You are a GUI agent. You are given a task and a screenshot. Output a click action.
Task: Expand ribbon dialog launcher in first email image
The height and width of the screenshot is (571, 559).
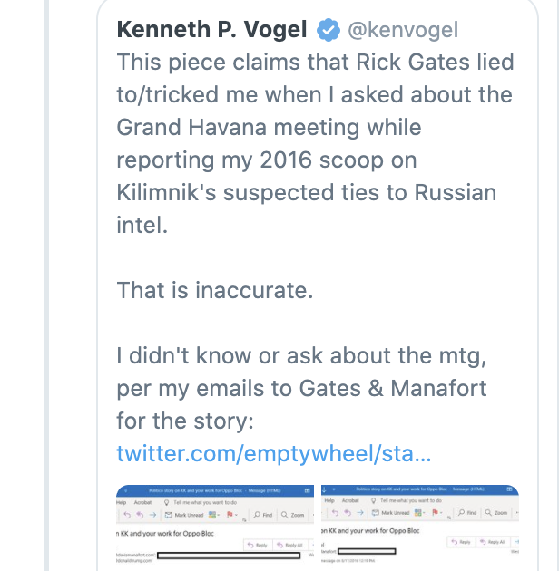click(x=244, y=520)
